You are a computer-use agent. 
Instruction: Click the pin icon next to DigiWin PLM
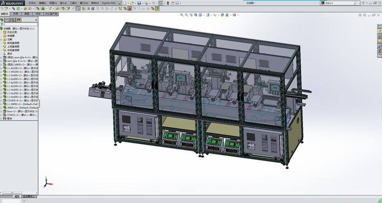pyautogui.click(x=119, y=3)
